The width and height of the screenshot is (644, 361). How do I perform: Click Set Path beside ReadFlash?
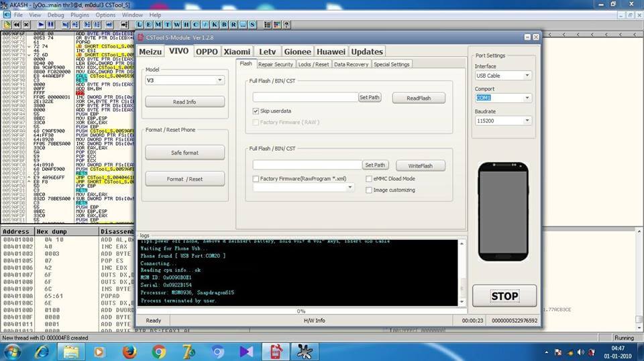(369, 97)
